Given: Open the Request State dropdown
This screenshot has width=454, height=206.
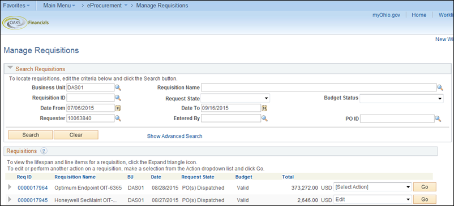Looking at the screenshot, I should pyautogui.click(x=235, y=98).
